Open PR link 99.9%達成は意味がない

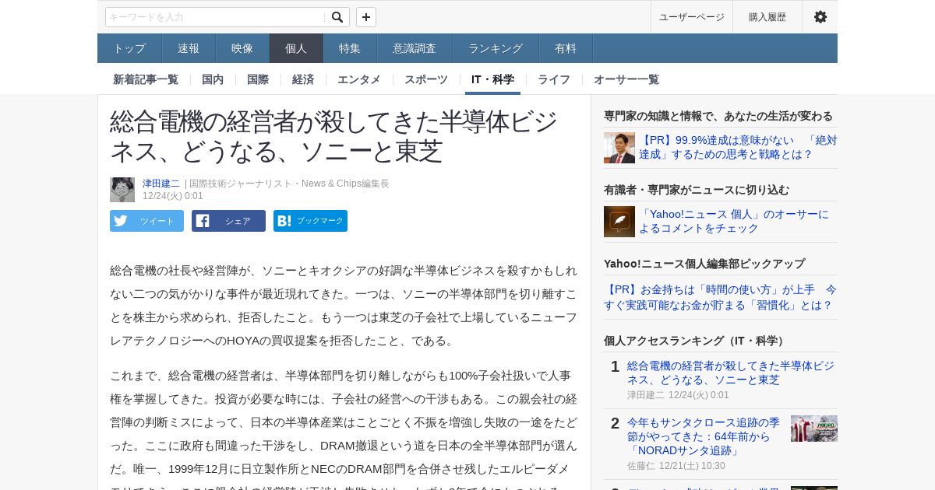coord(738,147)
